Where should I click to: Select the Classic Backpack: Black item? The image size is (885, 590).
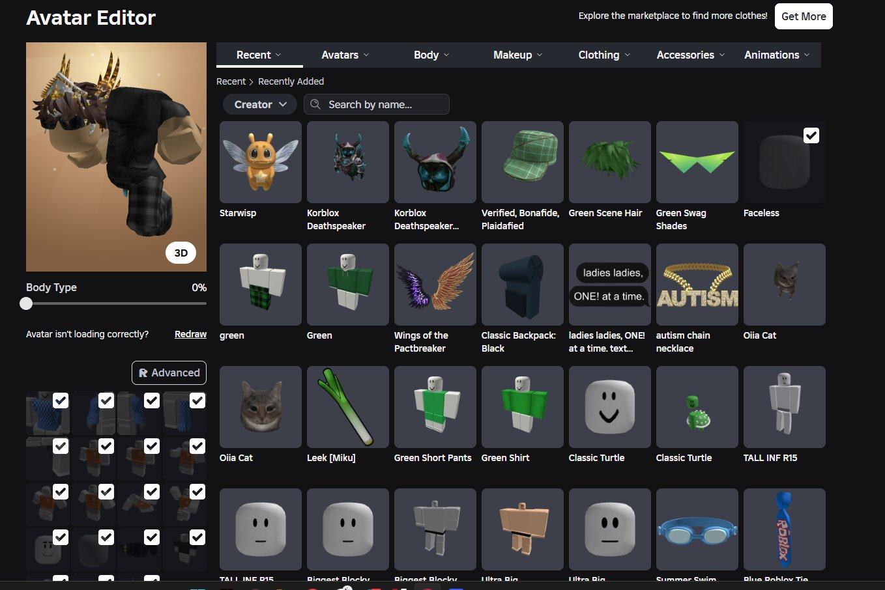coord(523,285)
